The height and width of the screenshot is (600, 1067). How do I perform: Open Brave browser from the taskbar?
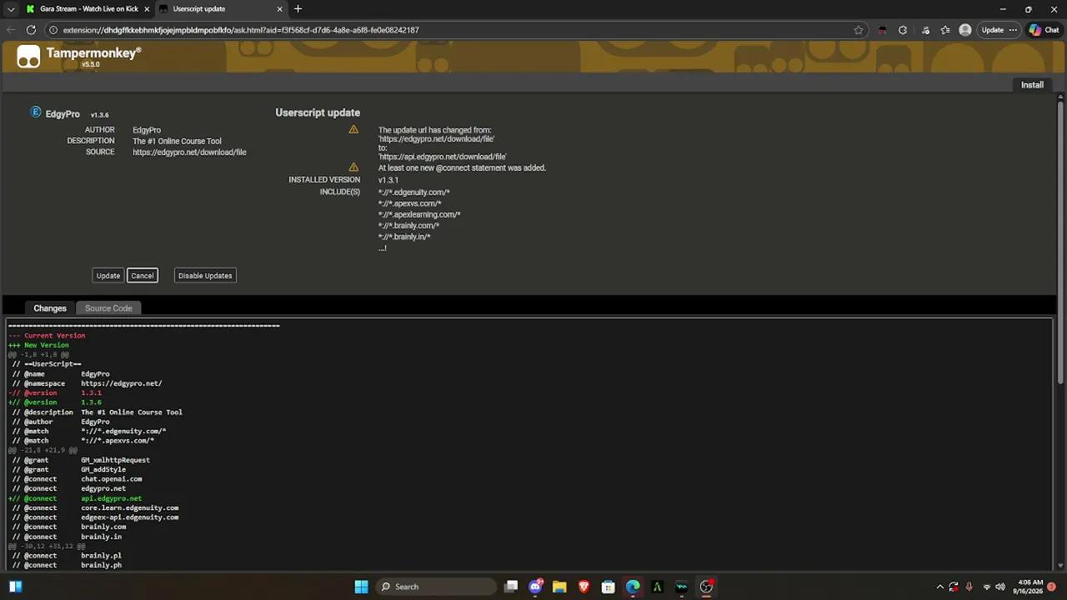pyautogui.click(x=584, y=587)
